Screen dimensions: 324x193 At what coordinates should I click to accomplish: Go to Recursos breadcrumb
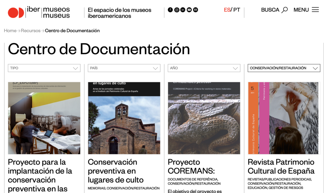click(x=31, y=31)
